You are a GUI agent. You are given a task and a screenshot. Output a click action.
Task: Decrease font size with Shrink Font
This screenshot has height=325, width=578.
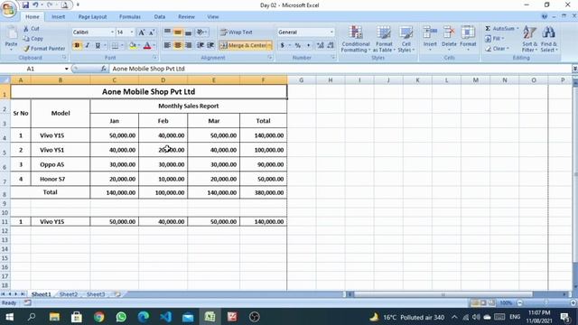point(152,32)
